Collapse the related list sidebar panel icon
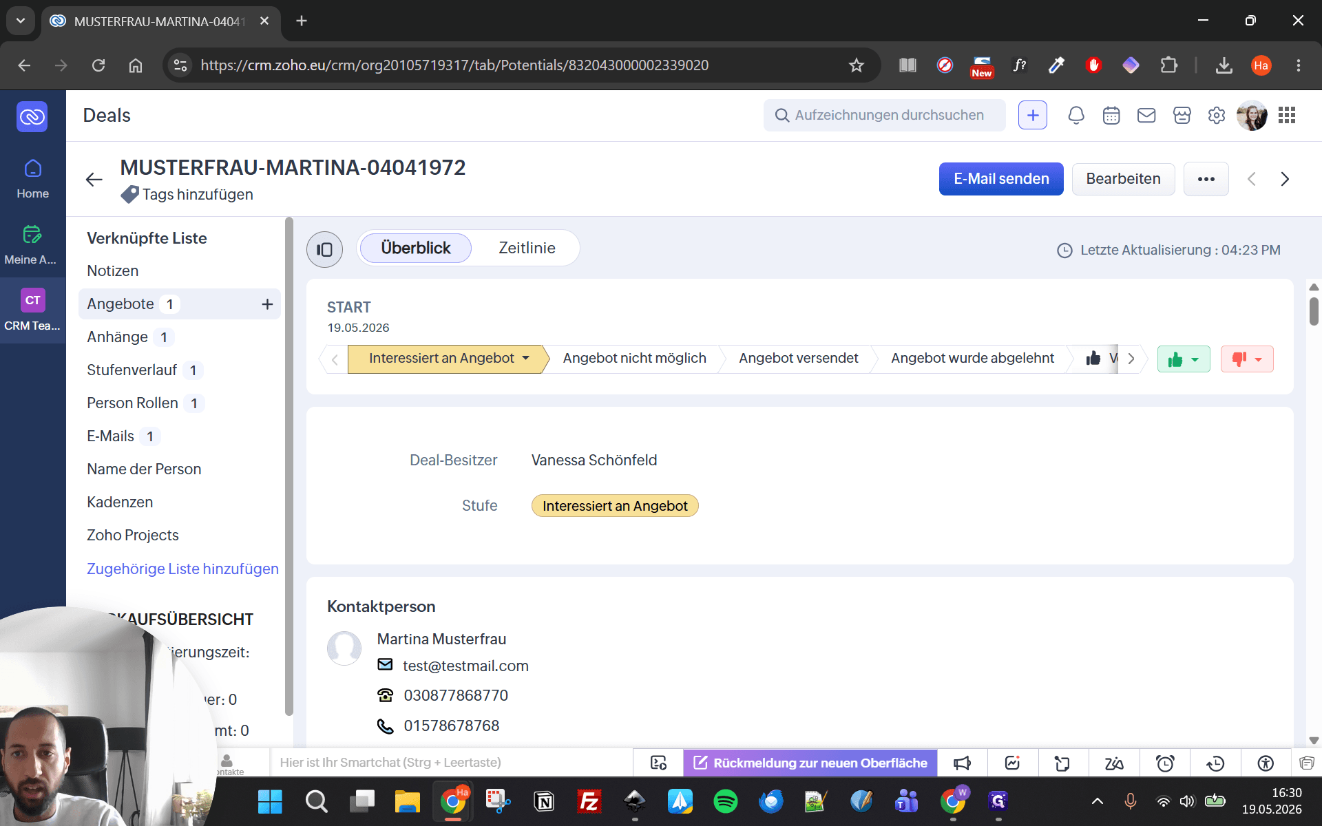 [x=324, y=249]
